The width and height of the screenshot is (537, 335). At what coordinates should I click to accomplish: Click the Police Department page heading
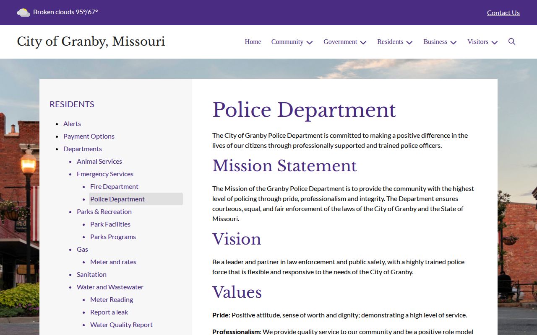[304, 110]
